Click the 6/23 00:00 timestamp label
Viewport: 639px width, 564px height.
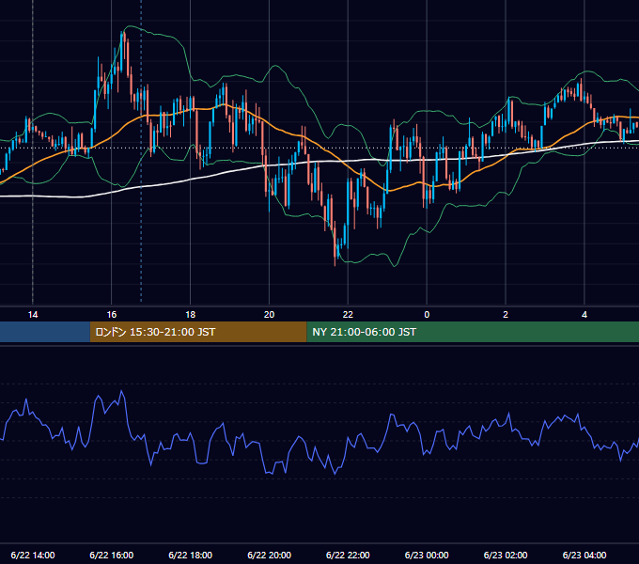pyautogui.click(x=427, y=555)
